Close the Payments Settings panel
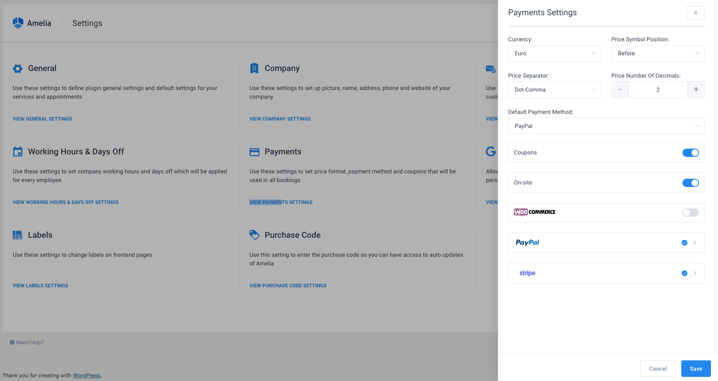The image size is (718, 381). (696, 13)
